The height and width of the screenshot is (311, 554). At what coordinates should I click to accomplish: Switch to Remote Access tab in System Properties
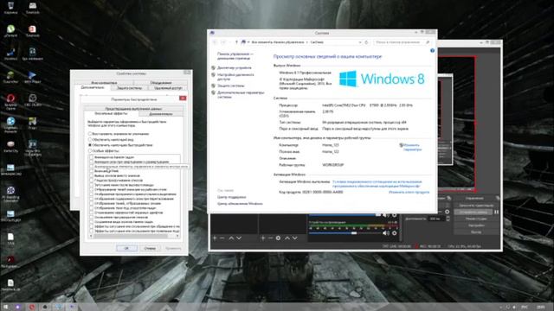tap(168, 88)
